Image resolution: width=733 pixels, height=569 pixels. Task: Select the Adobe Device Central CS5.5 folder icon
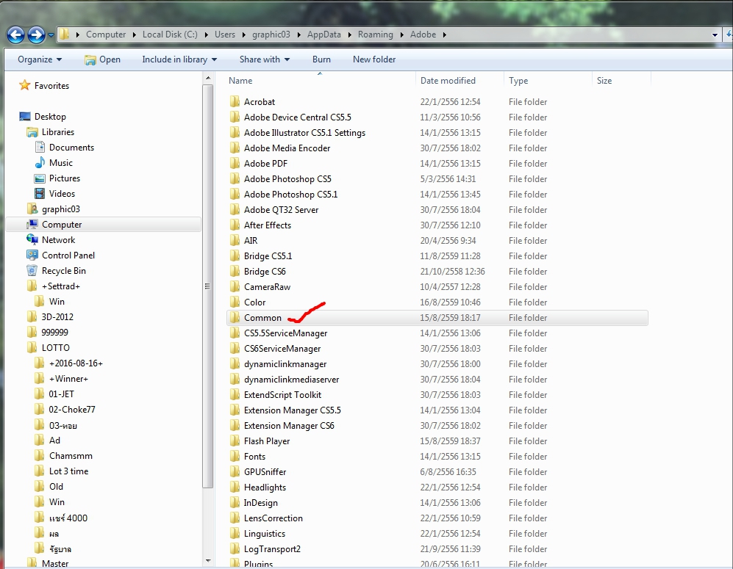235,117
